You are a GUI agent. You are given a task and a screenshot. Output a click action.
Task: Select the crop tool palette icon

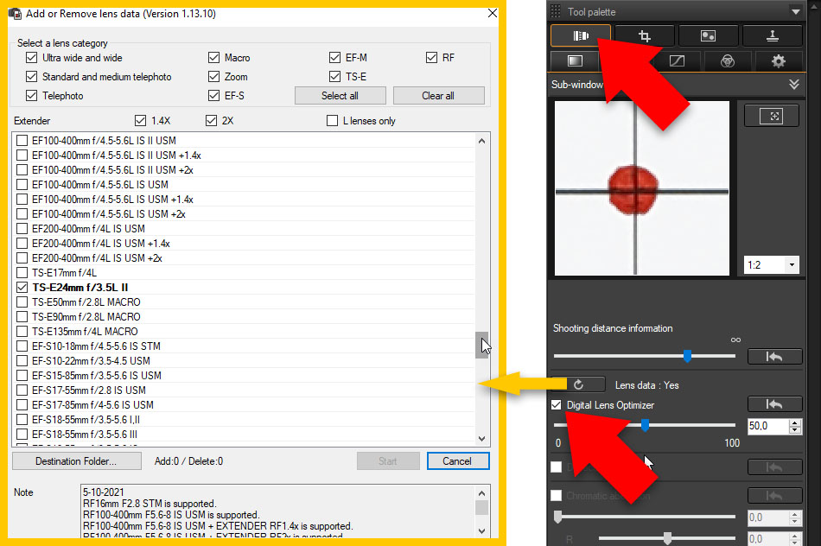tap(645, 35)
